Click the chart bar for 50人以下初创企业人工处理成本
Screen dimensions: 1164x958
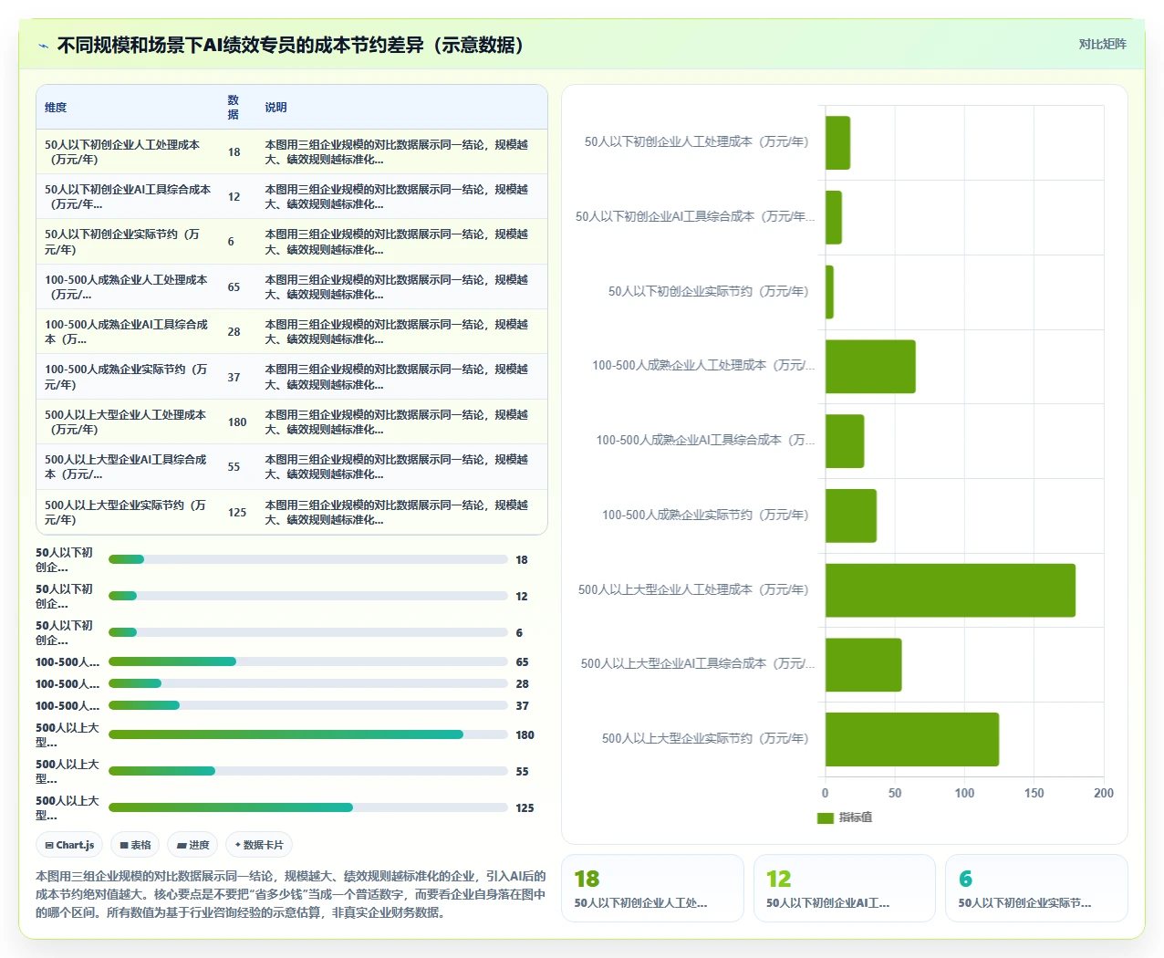click(x=837, y=142)
